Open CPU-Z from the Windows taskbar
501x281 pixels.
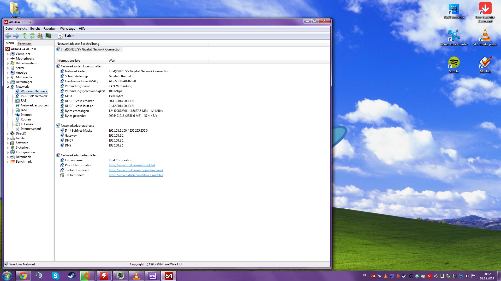pyautogui.click(x=153, y=276)
